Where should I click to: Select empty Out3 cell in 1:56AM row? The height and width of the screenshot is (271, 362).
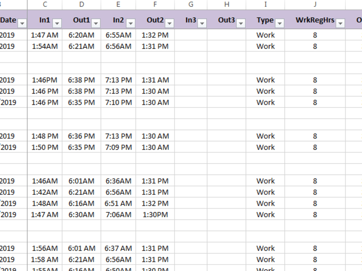pyautogui.click(x=227, y=248)
